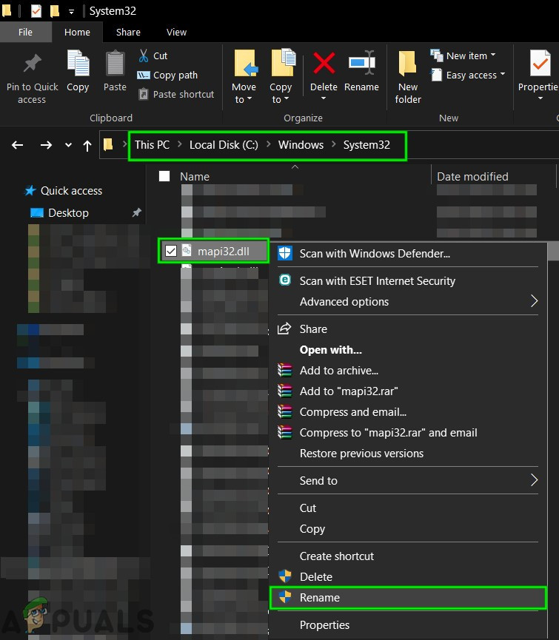The width and height of the screenshot is (559, 640).
Task: Click the Copy icon in Clipboard group
Action: coord(78,64)
